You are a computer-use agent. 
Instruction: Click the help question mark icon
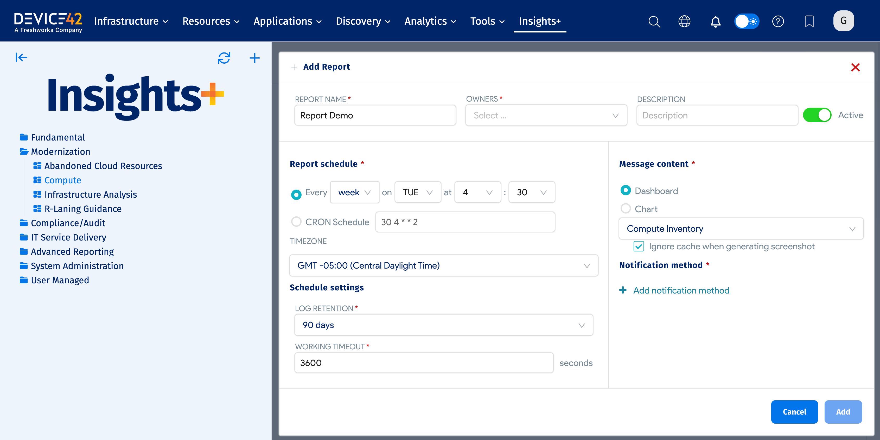tap(779, 21)
